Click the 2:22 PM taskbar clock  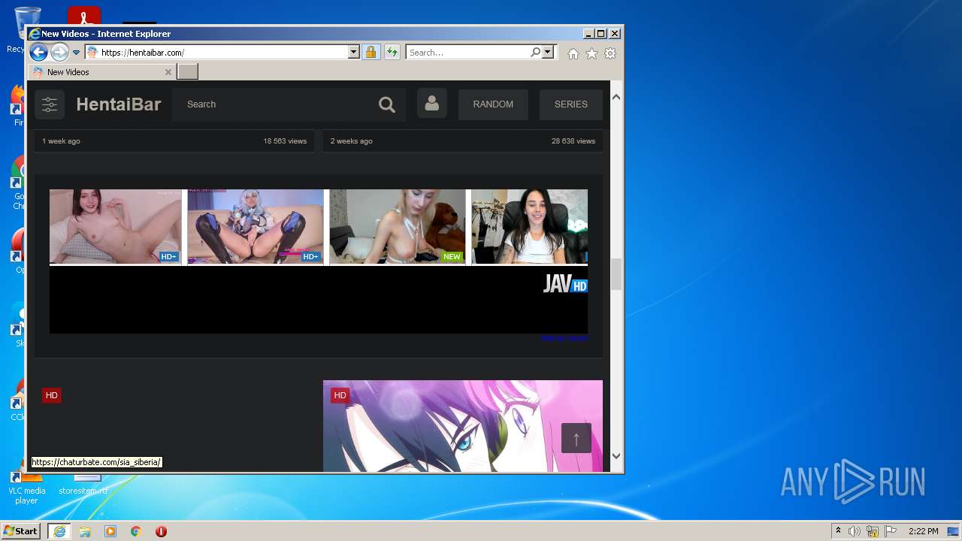(x=923, y=531)
